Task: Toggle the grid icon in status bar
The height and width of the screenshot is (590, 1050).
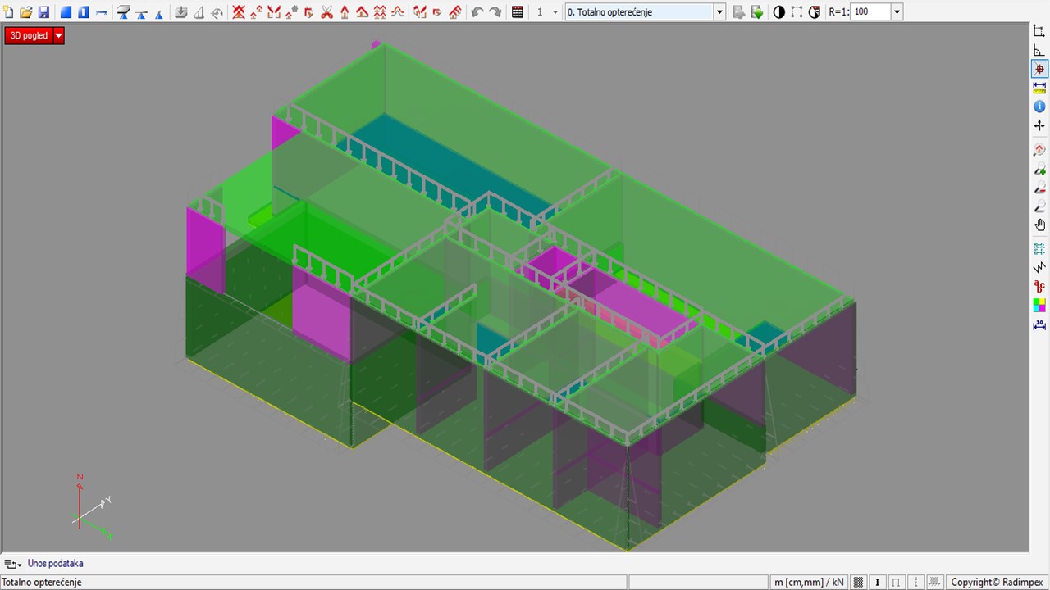Action: (859, 583)
